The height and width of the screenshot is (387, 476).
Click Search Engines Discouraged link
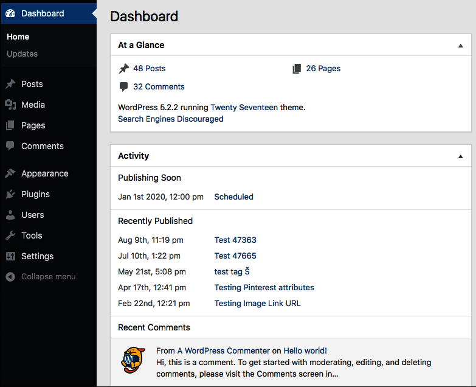coord(171,119)
